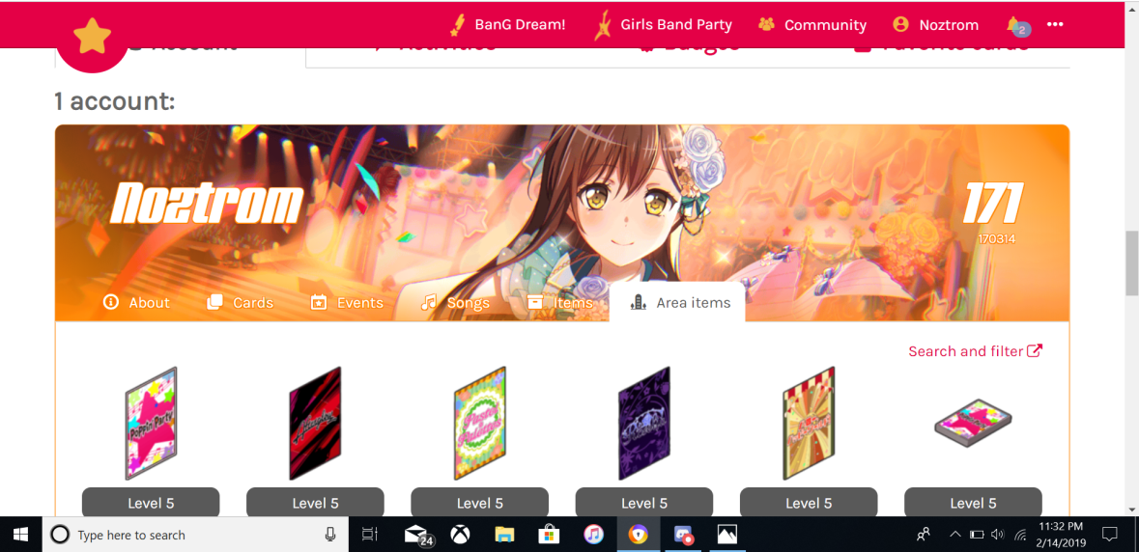Click the Pastel*Palettes poster item
The height and width of the screenshot is (552, 1139).
(479, 423)
